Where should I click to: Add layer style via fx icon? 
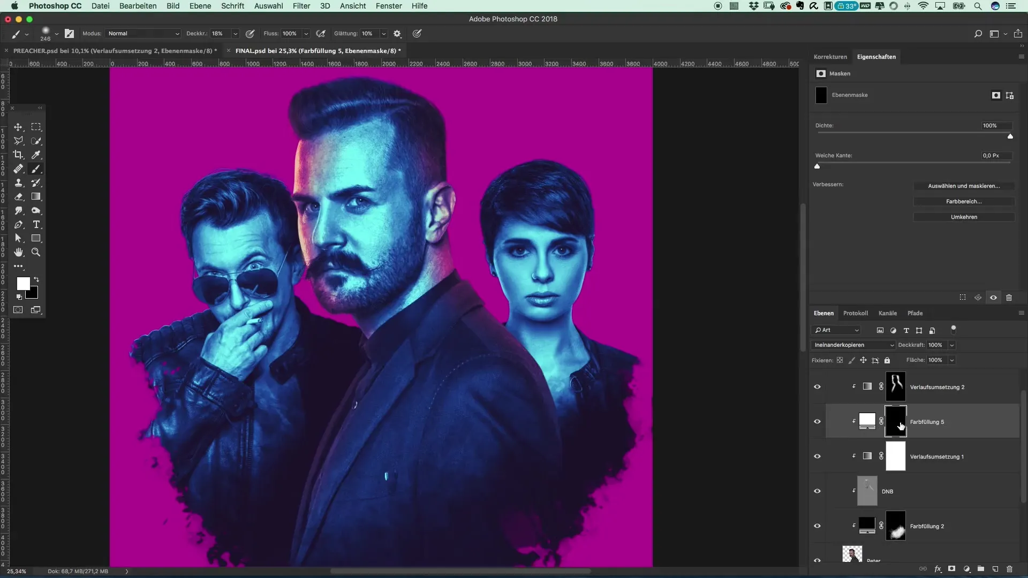[938, 569]
